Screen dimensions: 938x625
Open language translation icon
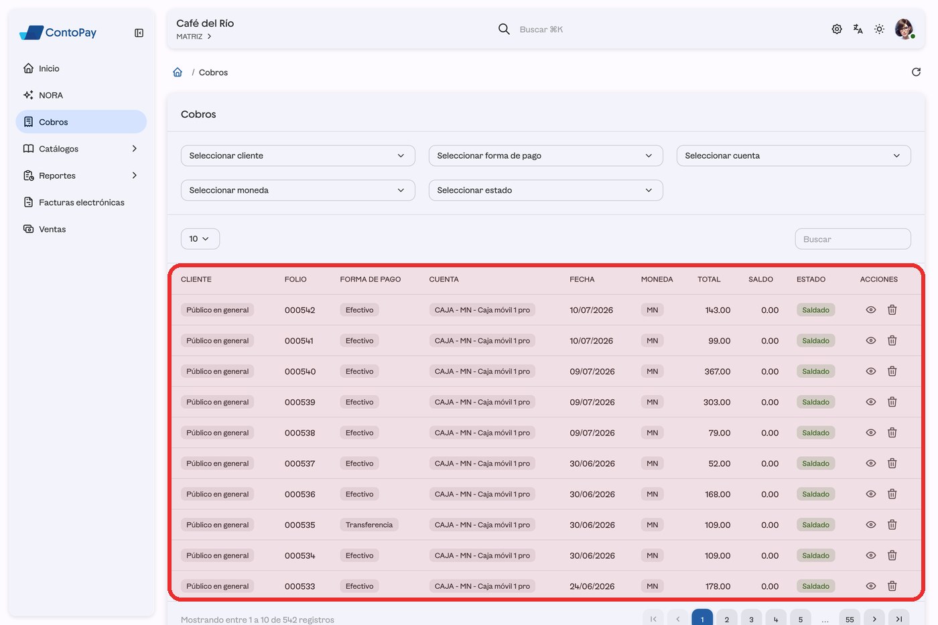pyautogui.click(x=858, y=29)
